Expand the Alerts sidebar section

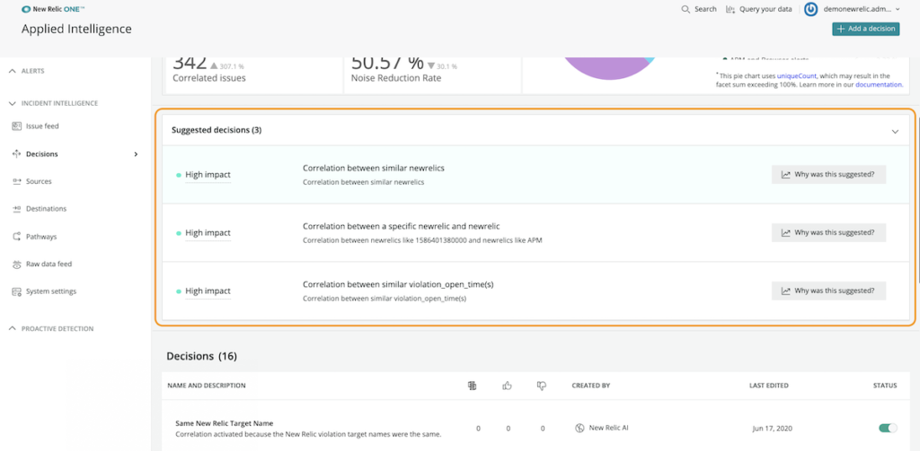pyautogui.click(x=26, y=71)
